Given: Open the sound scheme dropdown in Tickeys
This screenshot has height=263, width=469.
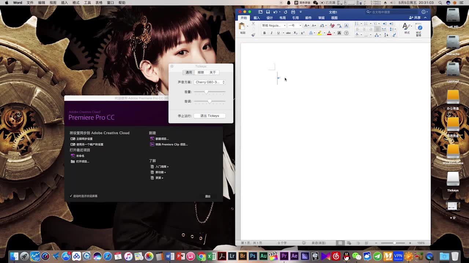Looking at the screenshot, I should (x=210, y=82).
